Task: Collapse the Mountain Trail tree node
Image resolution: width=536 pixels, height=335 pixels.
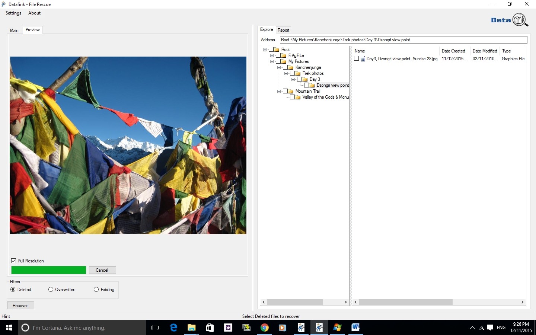Action: tap(279, 91)
